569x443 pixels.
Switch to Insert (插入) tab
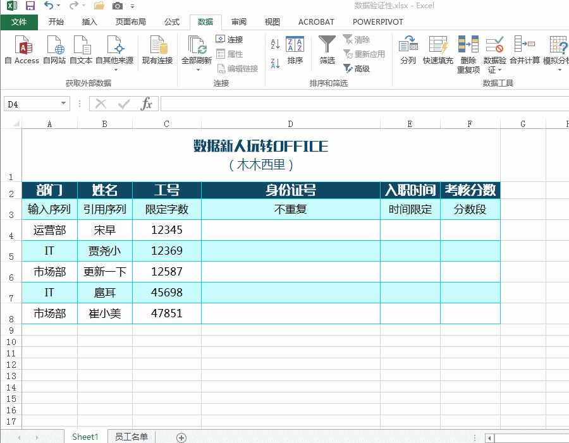point(89,22)
